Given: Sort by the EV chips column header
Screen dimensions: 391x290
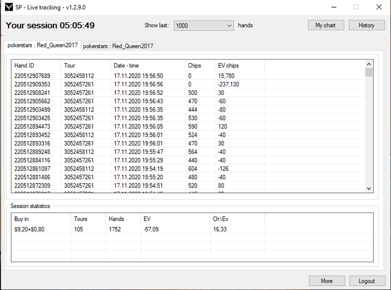Looking at the screenshot, I should click(240, 65).
